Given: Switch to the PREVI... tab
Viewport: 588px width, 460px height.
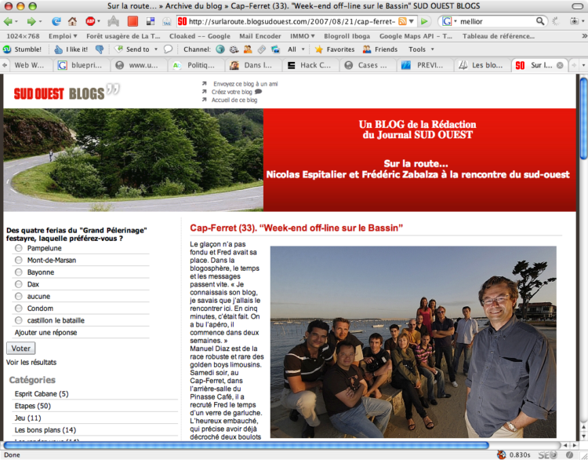Looking at the screenshot, I should coord(425,65).
